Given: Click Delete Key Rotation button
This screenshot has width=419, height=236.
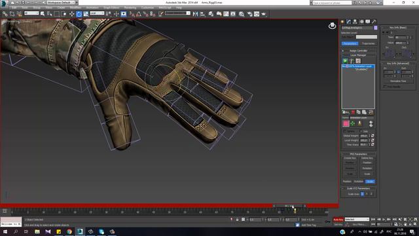Looking at the screenshot, I should [367, 168].
